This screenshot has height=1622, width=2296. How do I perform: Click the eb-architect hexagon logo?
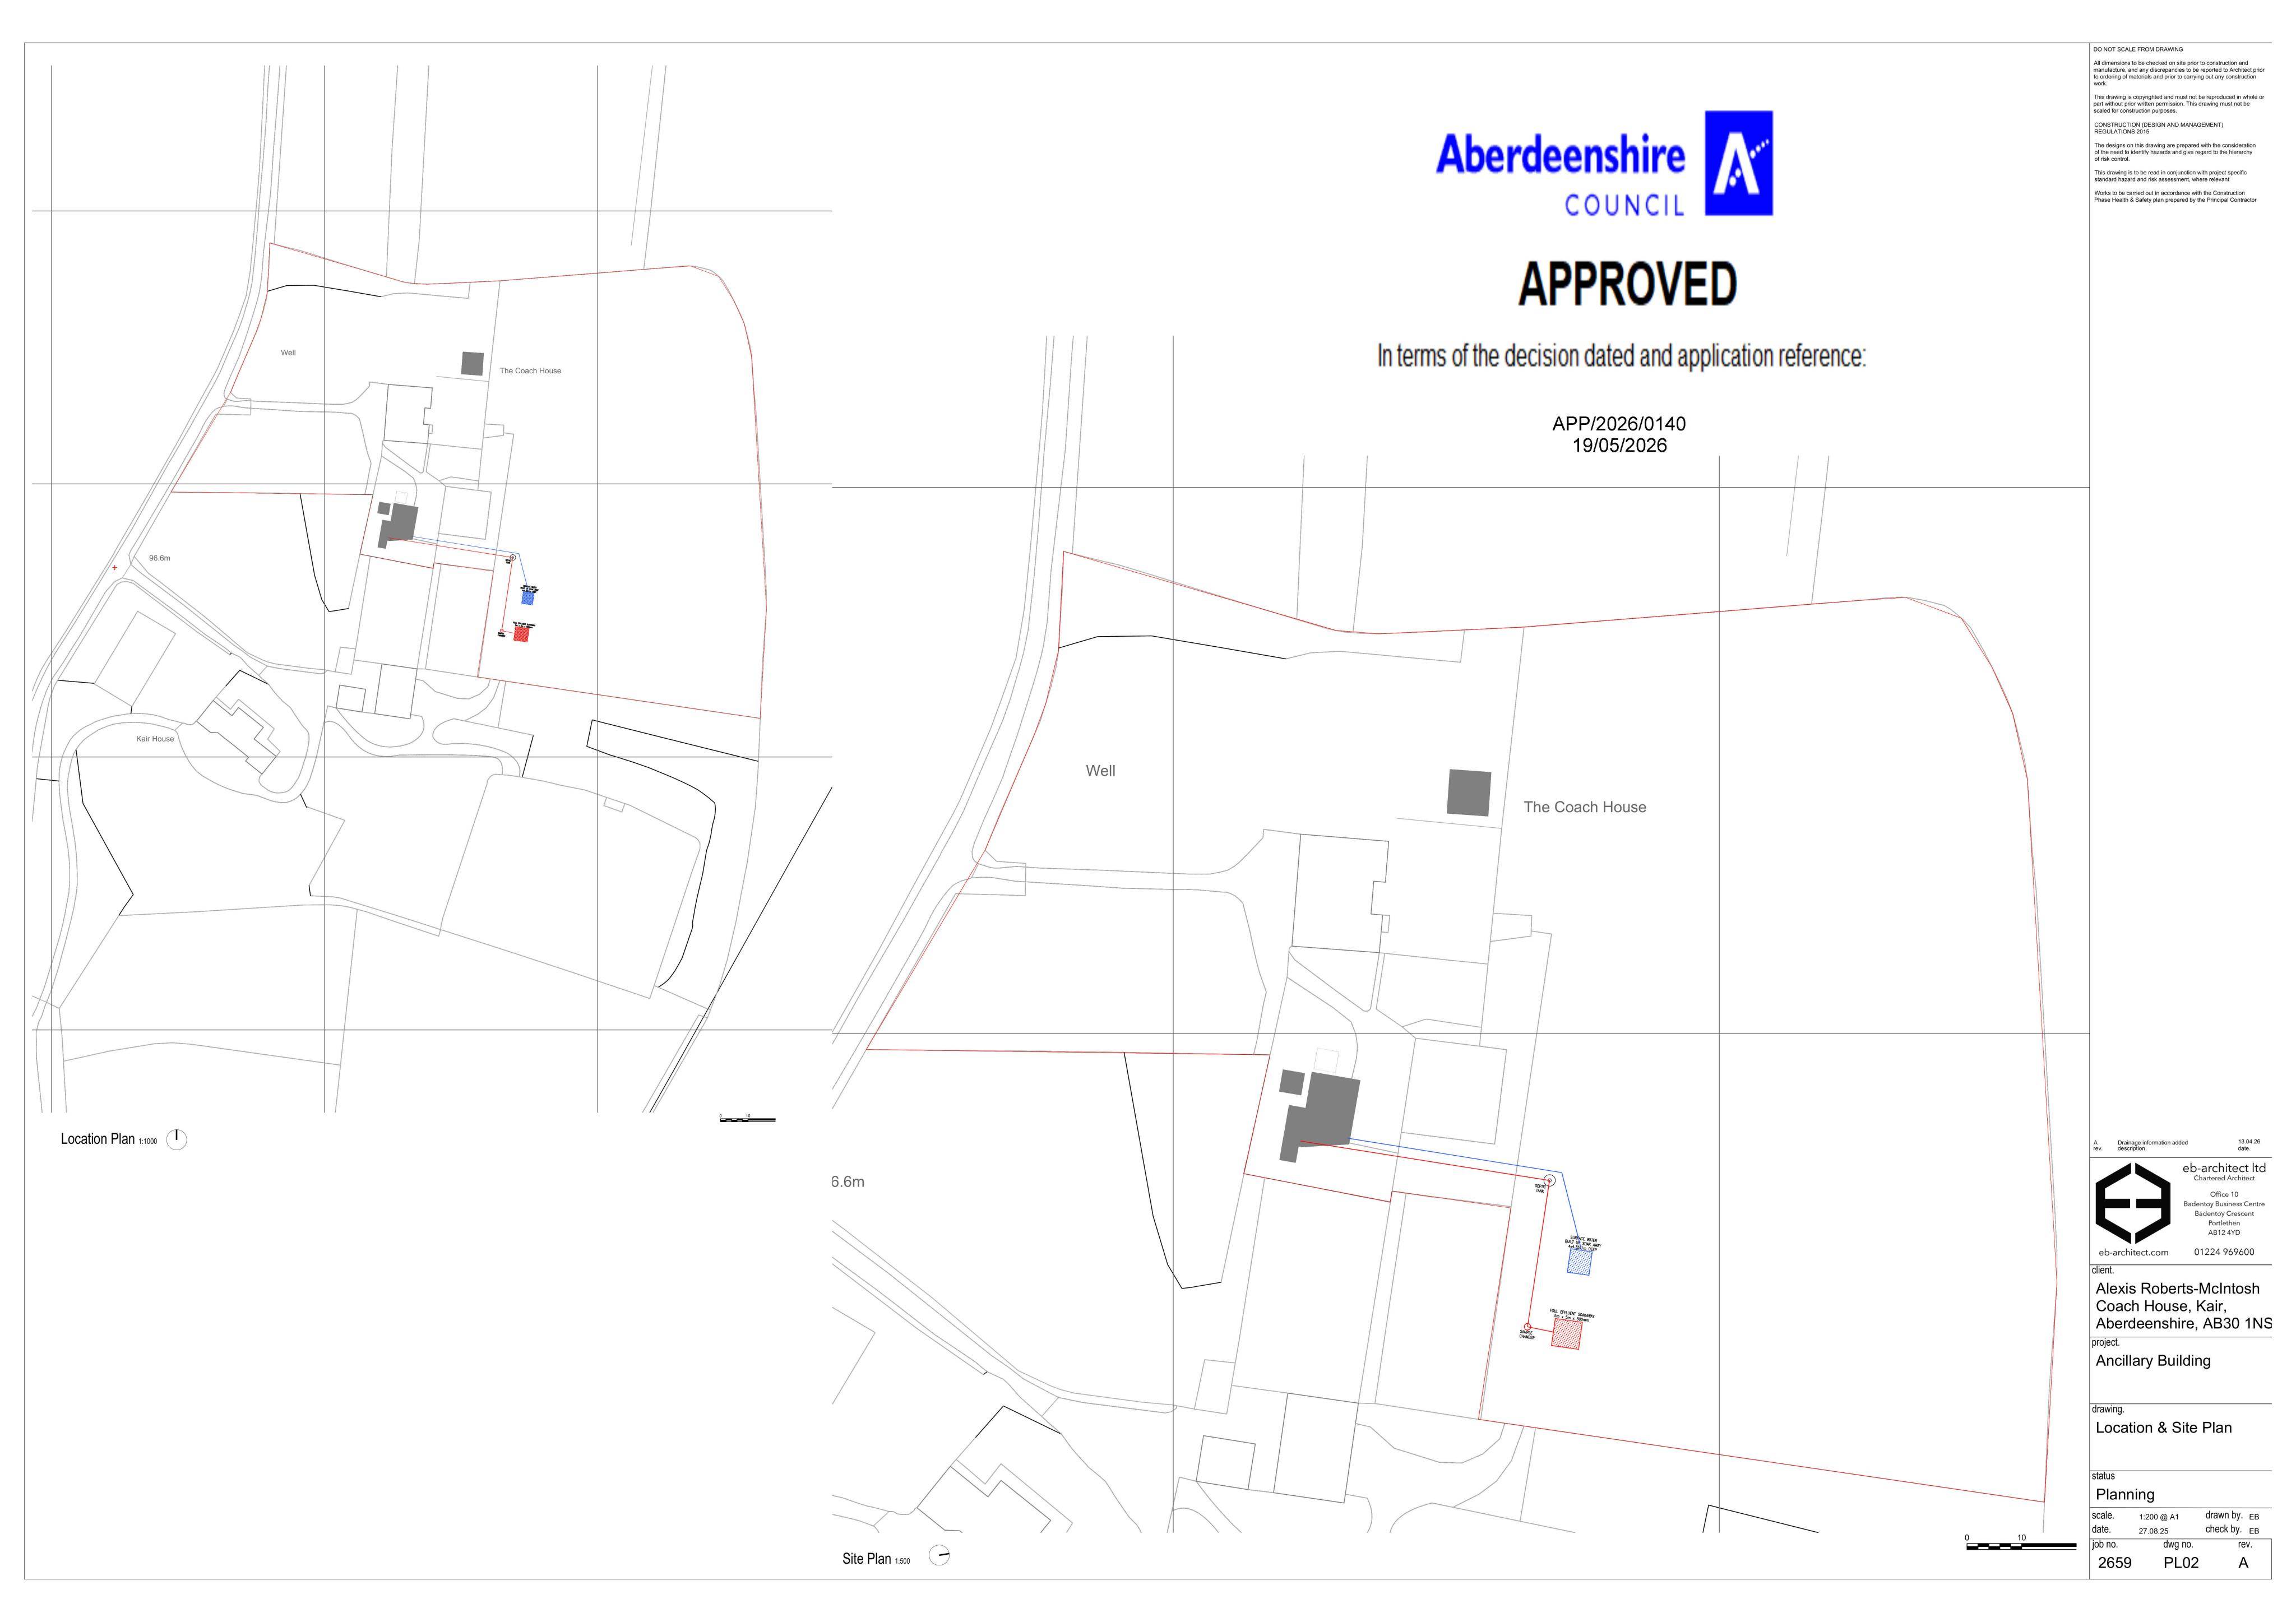2133,1203
